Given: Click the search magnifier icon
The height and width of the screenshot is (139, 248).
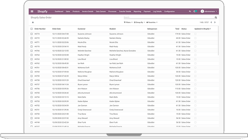Looking at the screenshot, I should click(x=216, y=18).
